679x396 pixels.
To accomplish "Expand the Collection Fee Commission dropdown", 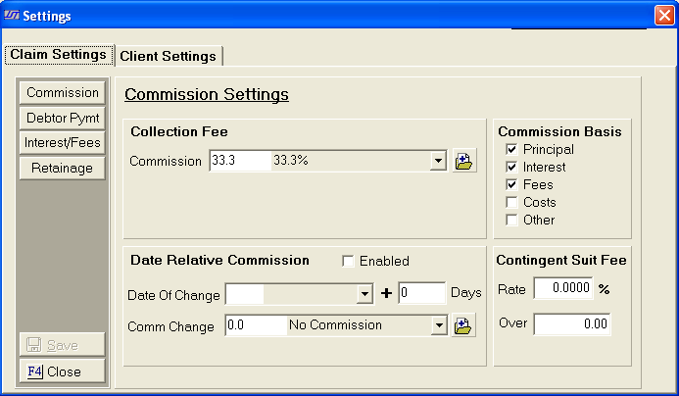I will (x=440, y=162).
